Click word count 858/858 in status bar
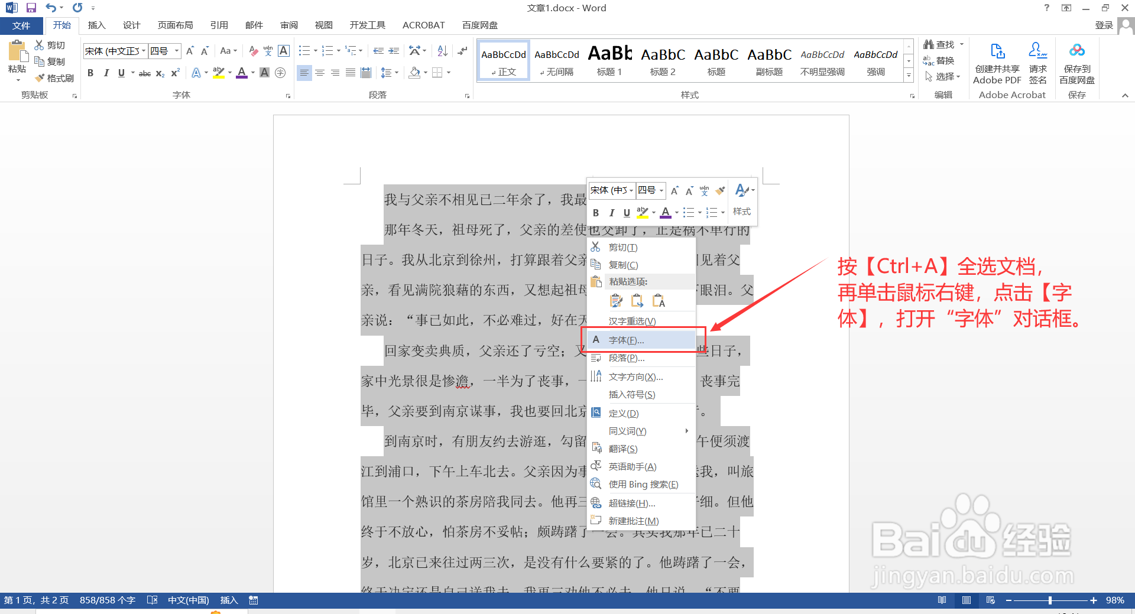1135x614 pixels. pyautogui.click(x=108, y=600)
